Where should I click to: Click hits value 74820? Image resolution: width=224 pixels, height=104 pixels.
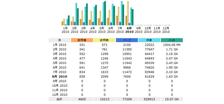coord(149,67)
